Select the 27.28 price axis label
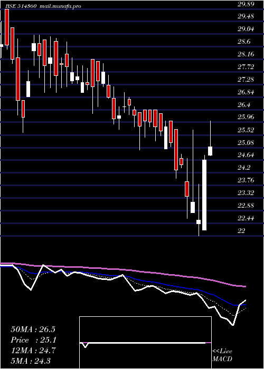 246,80
